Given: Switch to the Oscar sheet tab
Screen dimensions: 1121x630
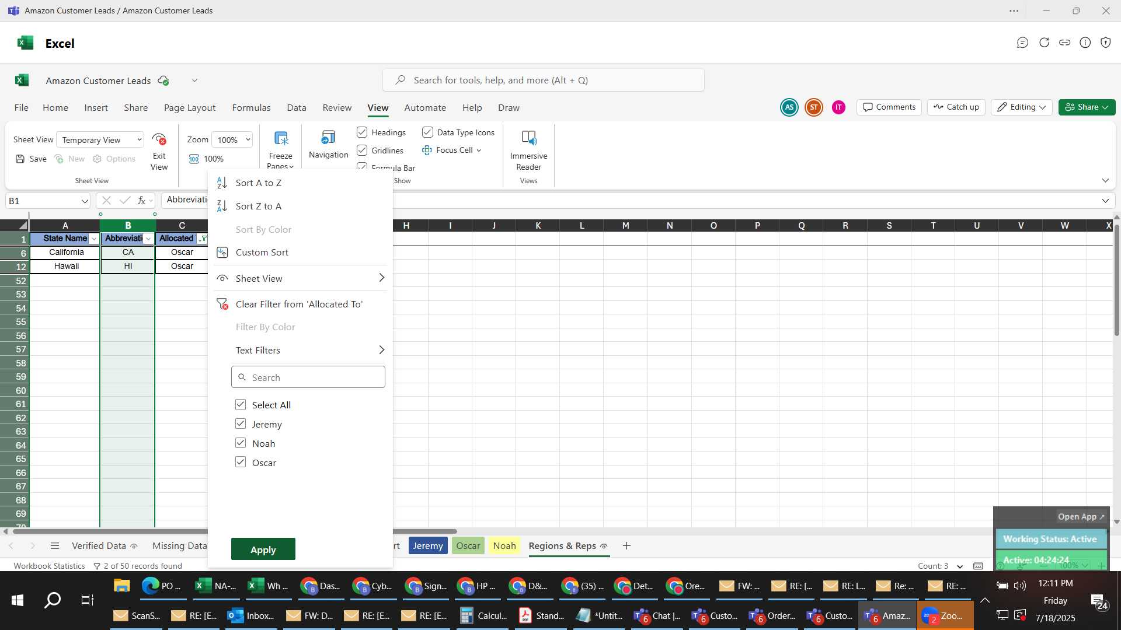Looking at the screenshot, I should tap(468, 545).
